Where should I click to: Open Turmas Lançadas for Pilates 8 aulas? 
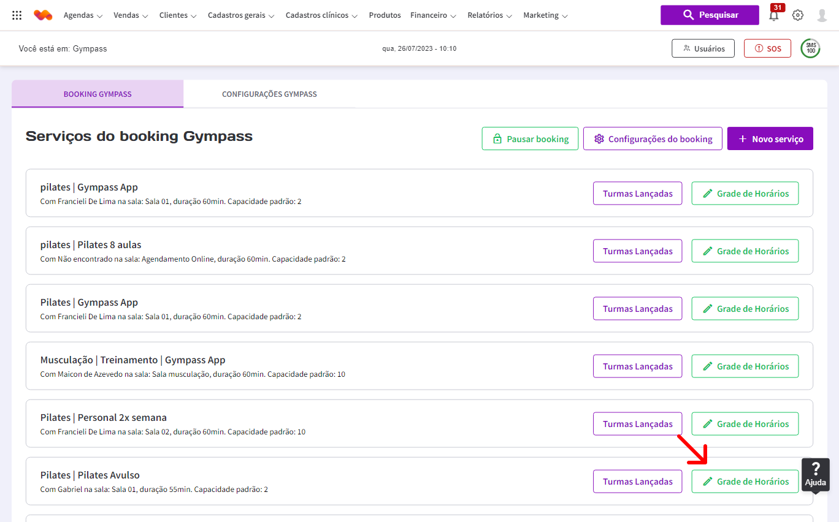[637, 251]
